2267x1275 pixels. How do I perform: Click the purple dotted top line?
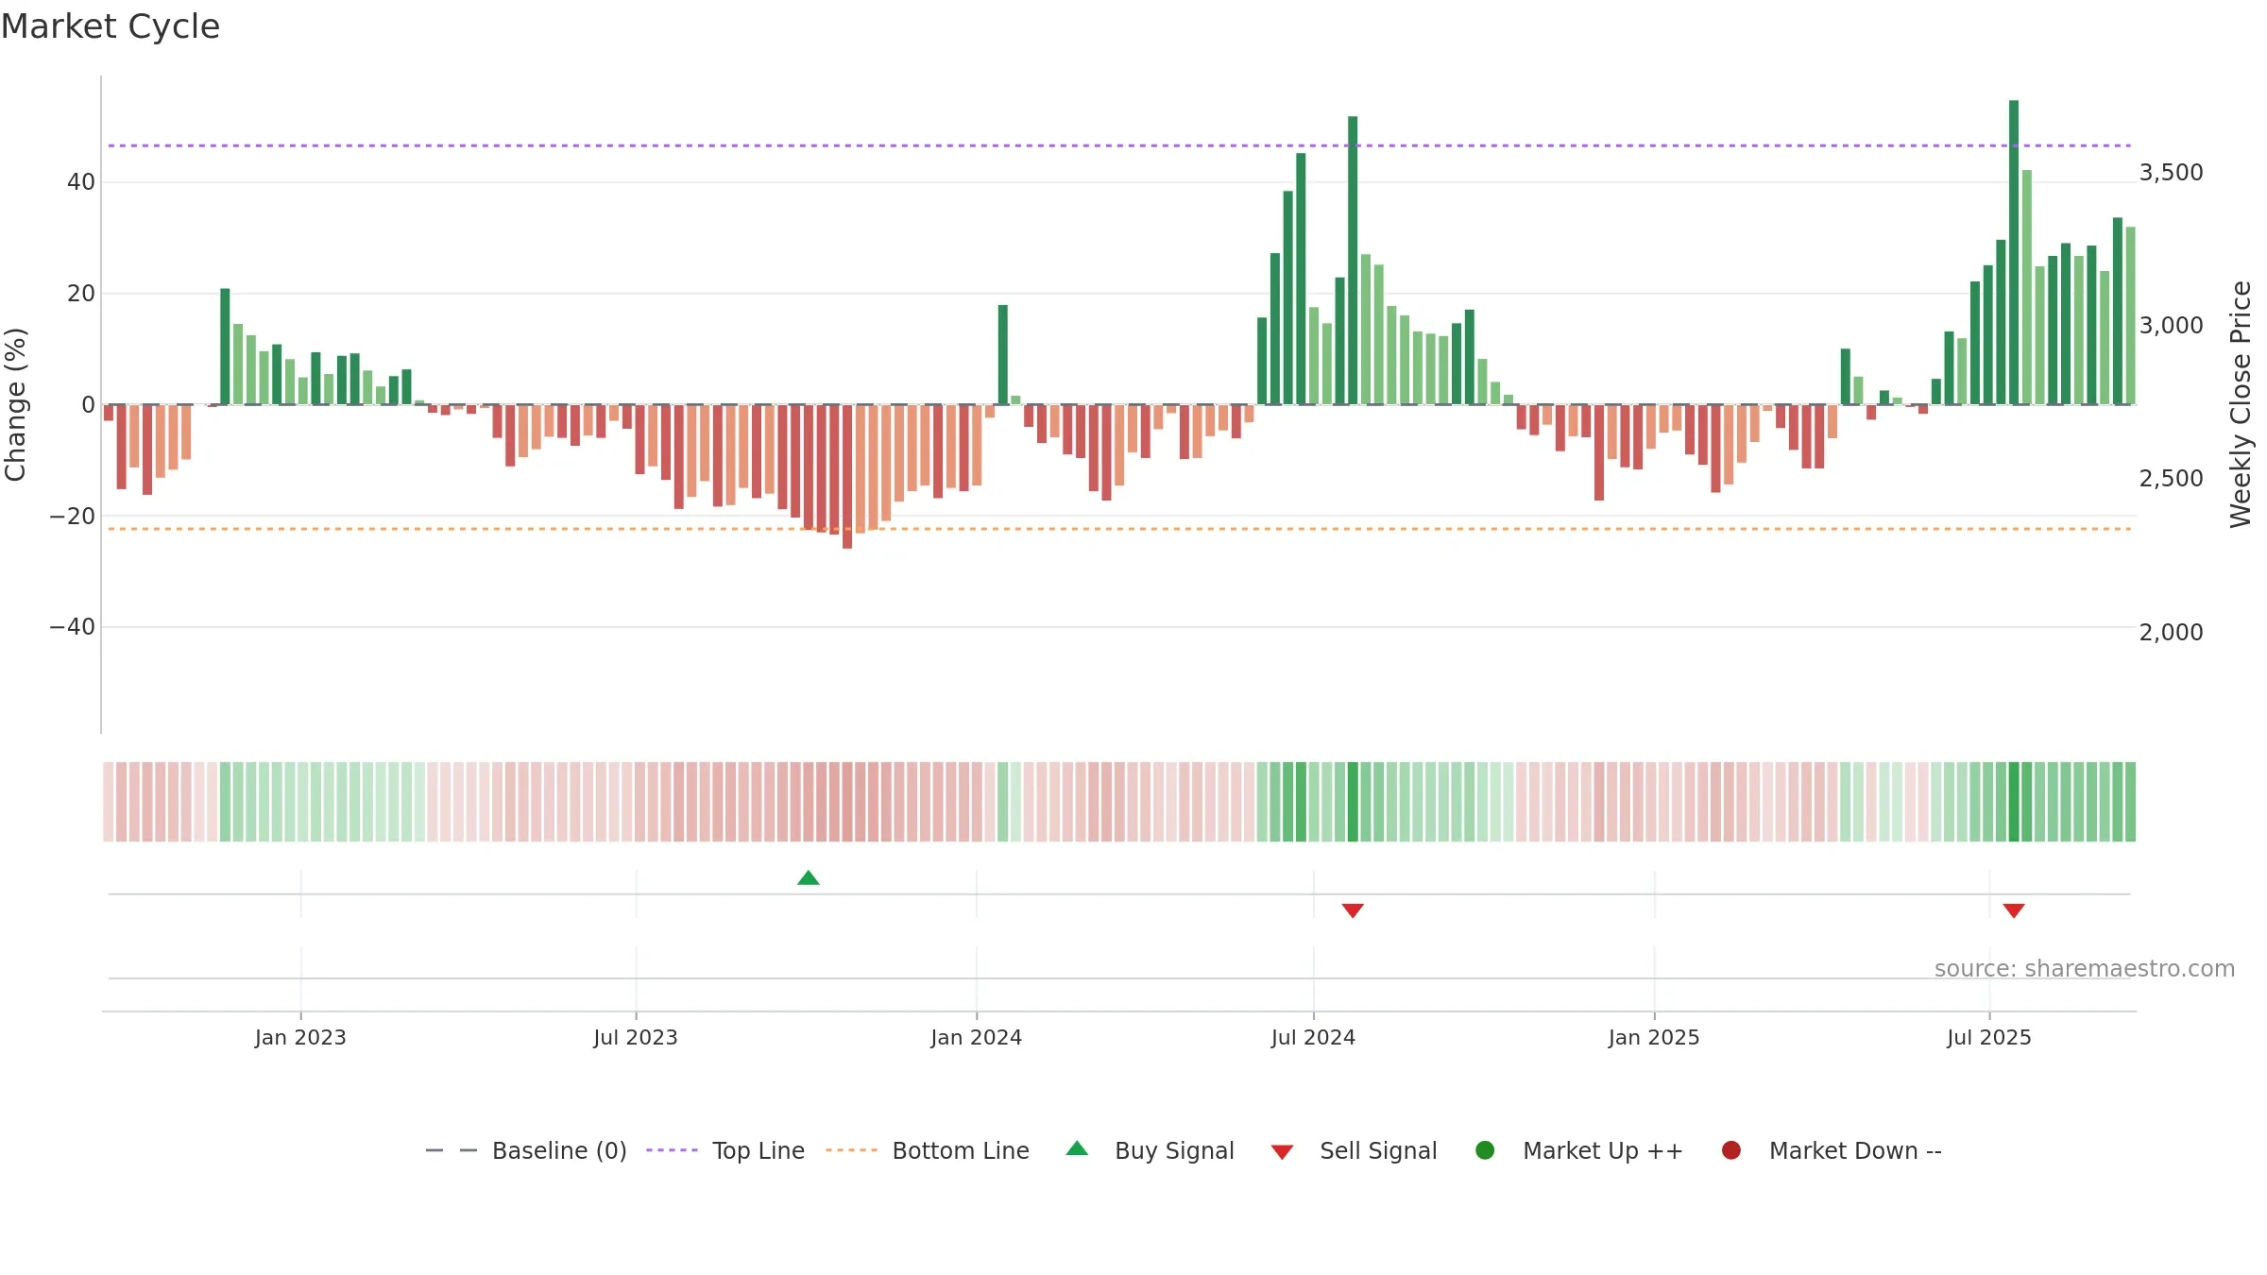(1119, 145)
